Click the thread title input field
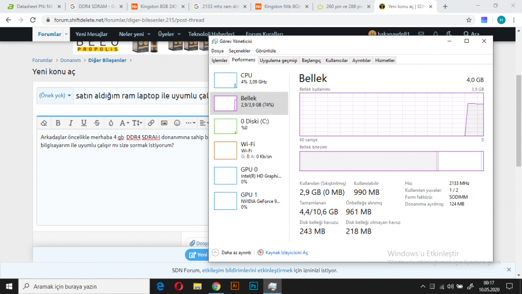The image size is (522, 294). pyautogui.click(x=141, y=96)
